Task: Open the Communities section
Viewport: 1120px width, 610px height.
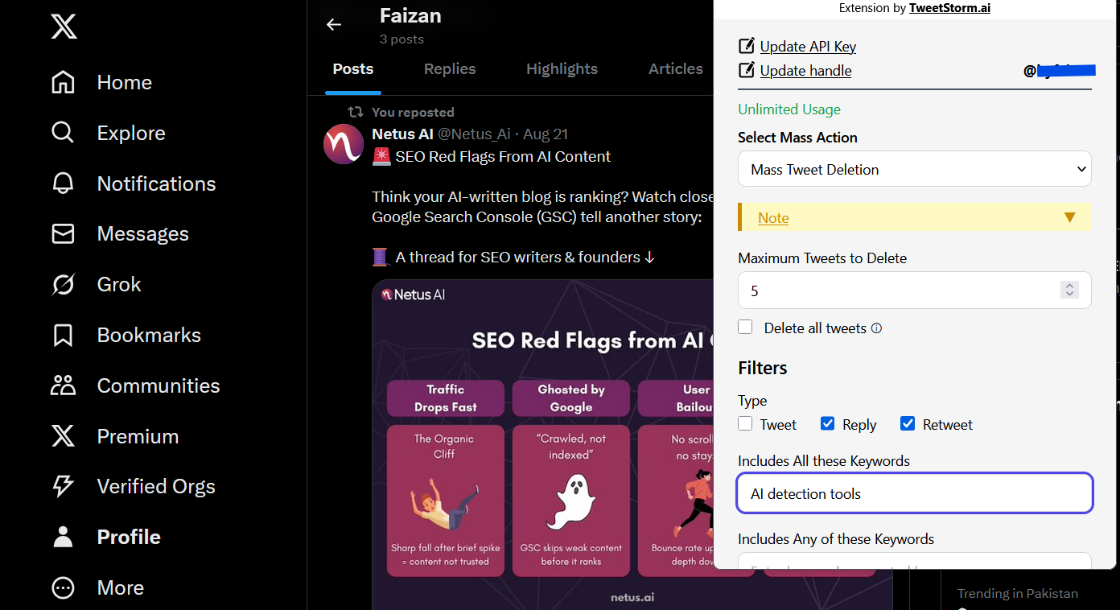Action: pyautogui.click(x=158, y=385)
